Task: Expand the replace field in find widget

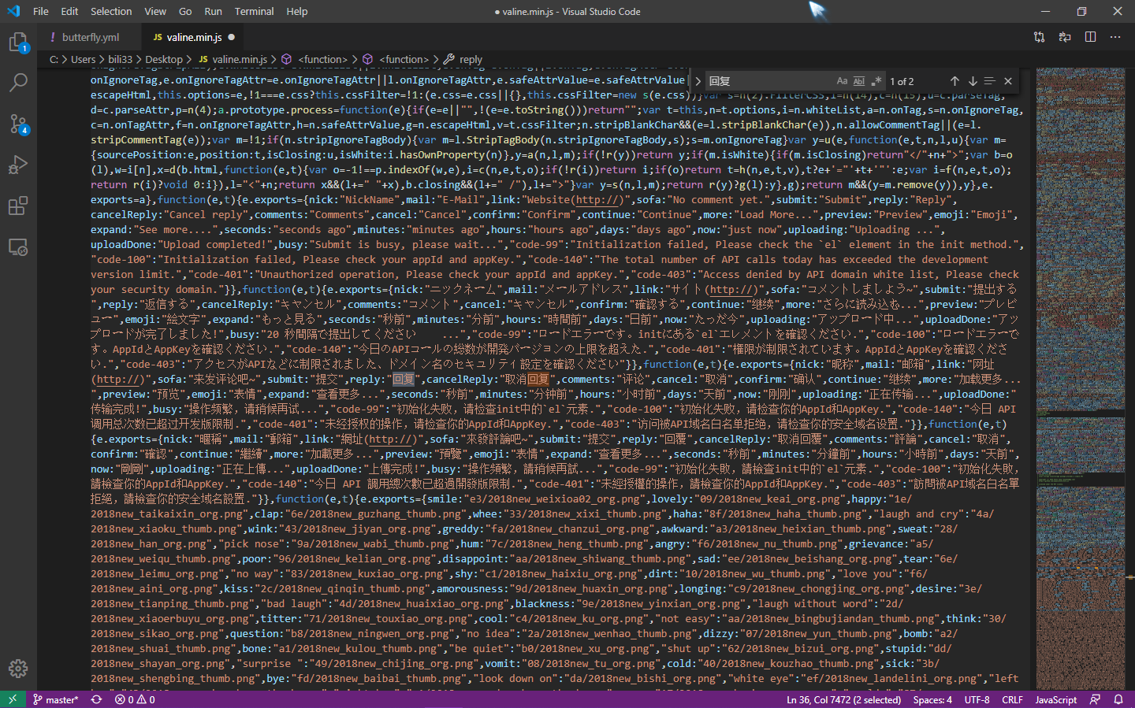Action: [698, 81]
